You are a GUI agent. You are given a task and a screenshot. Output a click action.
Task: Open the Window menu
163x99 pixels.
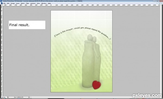point(44,4)
